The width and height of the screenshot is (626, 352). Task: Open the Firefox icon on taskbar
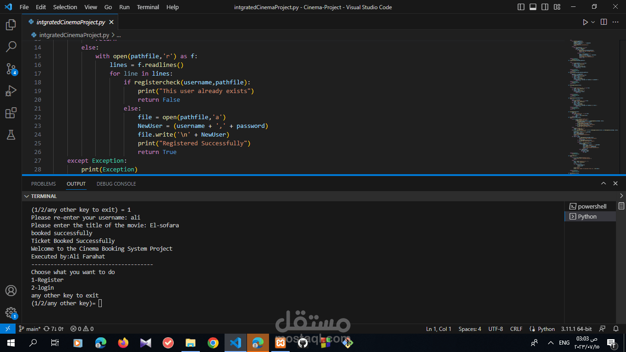[x=123, y=342]
